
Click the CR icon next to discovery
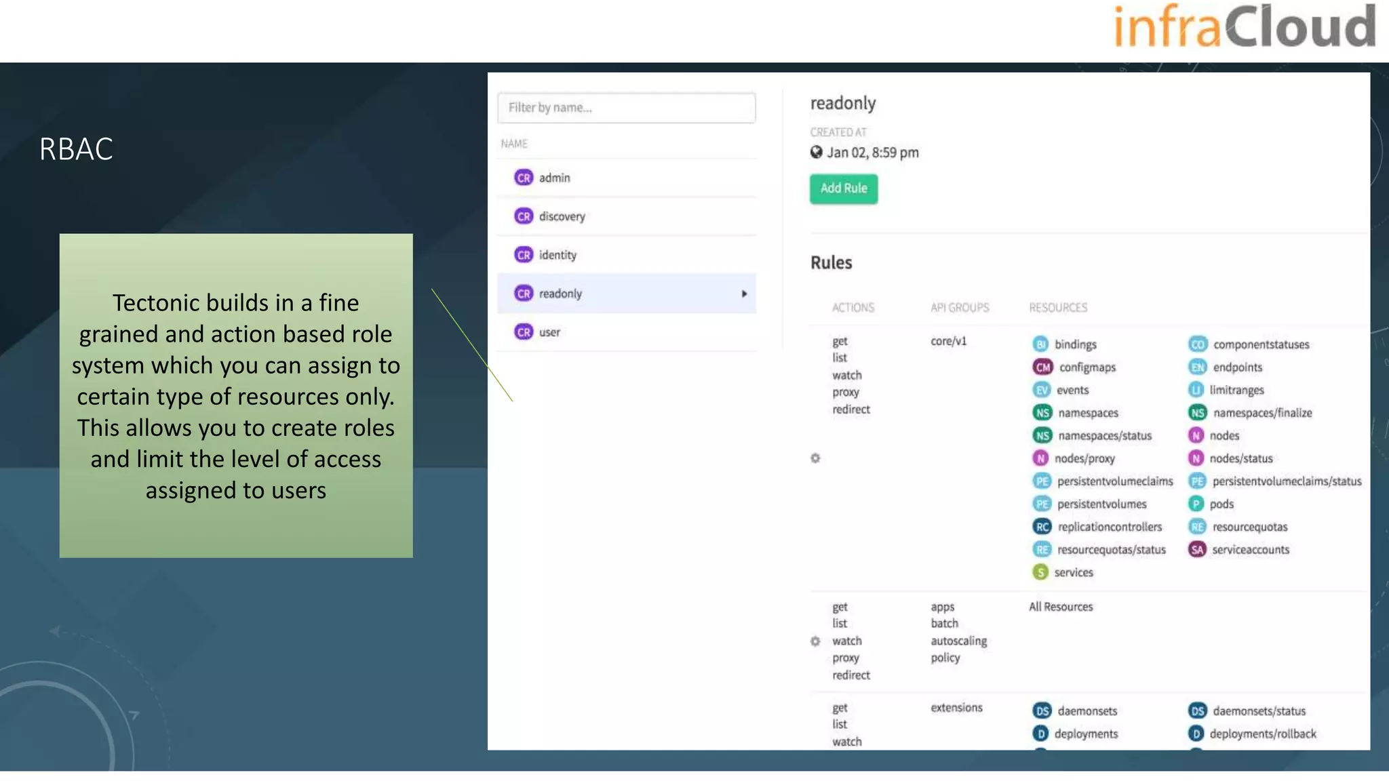tap(524, 216)
